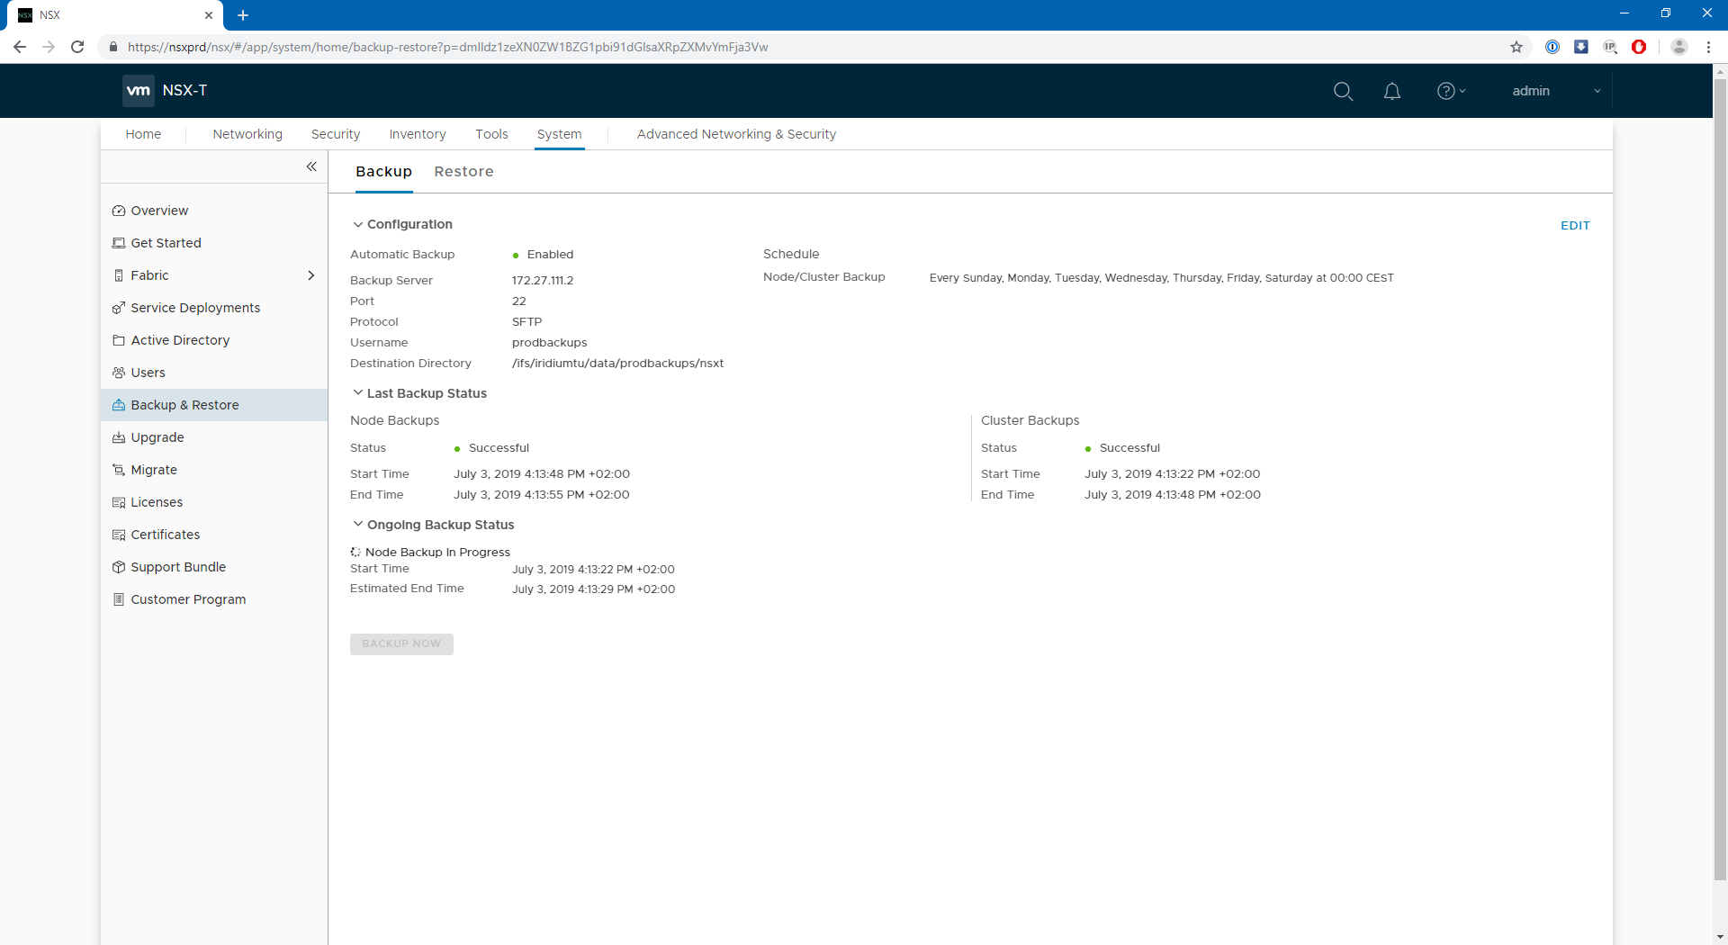Open the notifications bell
Image resolution: width=1728 pixels, height=945 pixels.
click(1391, 91)
